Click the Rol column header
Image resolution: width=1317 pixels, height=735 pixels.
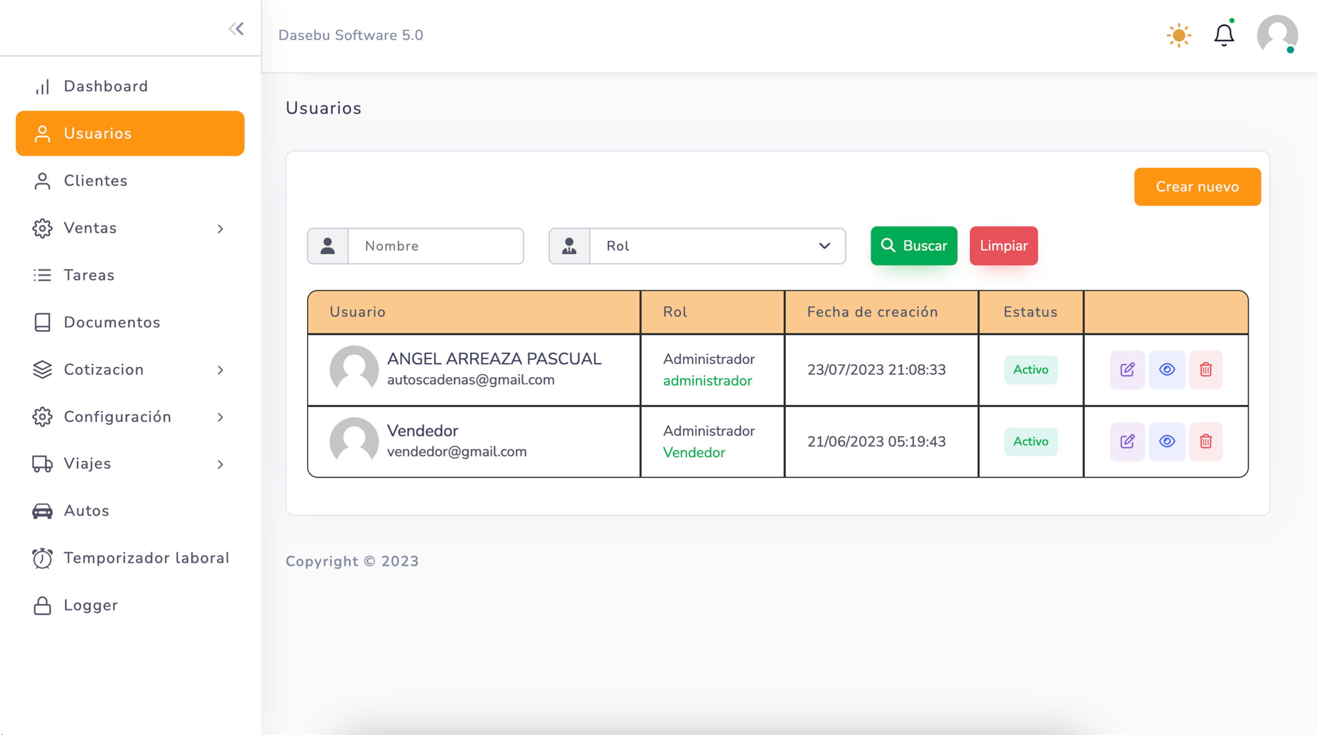[713, 312]
